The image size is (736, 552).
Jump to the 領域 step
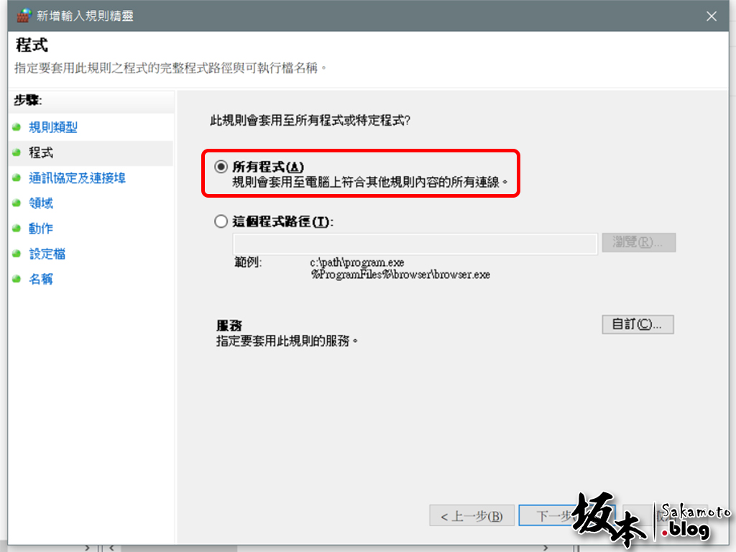(x=41, y=203)
